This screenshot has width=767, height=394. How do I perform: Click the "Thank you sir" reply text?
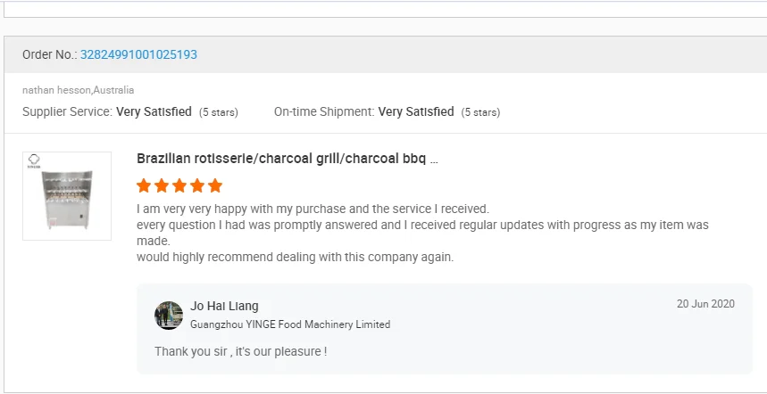click(240, 351)
